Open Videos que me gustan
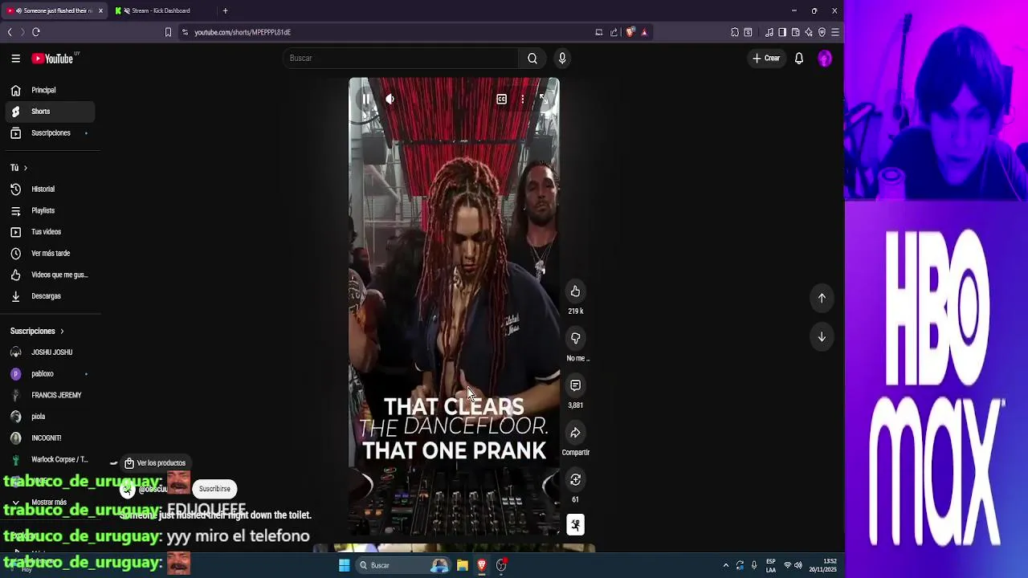 pyautogui.click(x=50, y=275)
